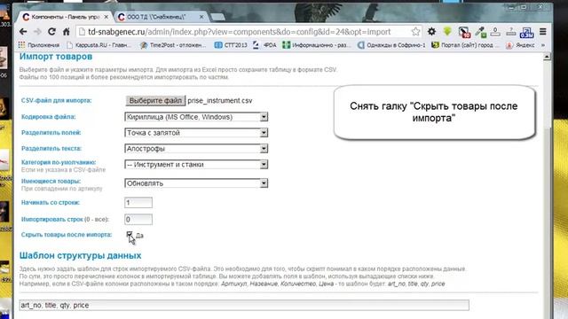Switch to the ООО ТД Снабженец tab
Screen dimensions: 568x319
[161, 17]
